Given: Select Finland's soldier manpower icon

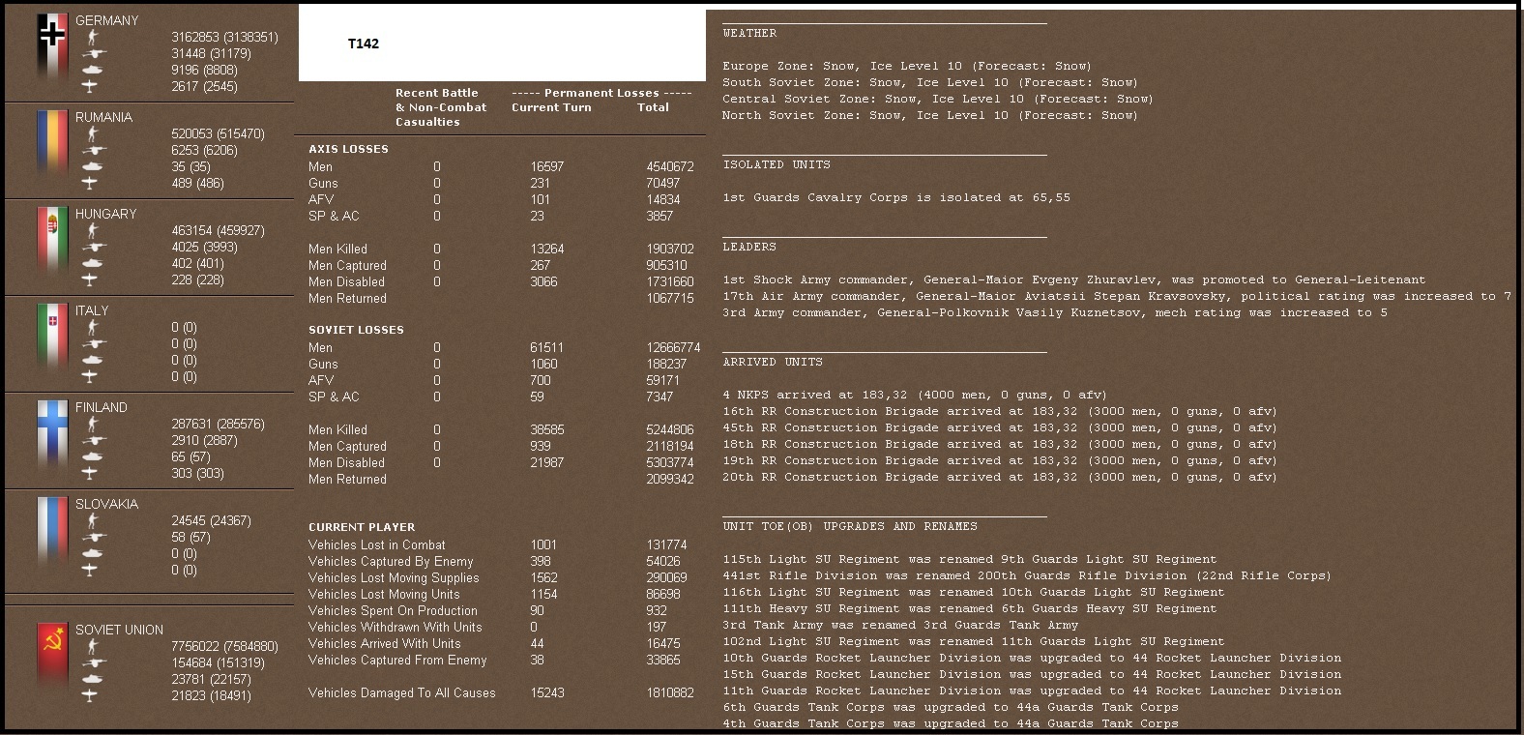Looking at the screenshot, I should (x=92, y=425).
